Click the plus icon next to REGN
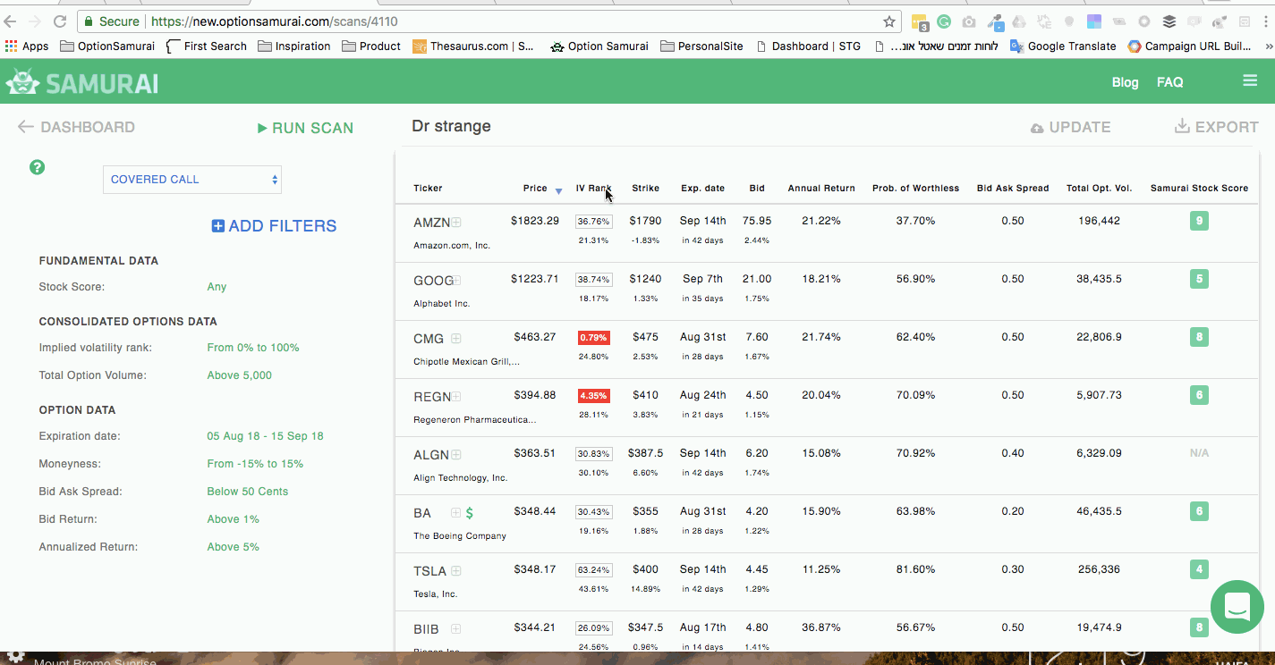 [455, 397]
